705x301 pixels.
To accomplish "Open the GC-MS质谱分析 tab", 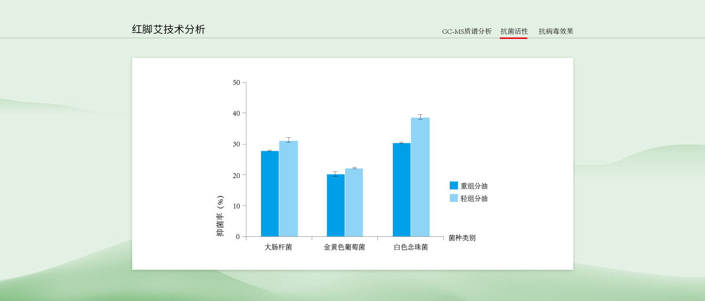I will [x=466, y=32].
